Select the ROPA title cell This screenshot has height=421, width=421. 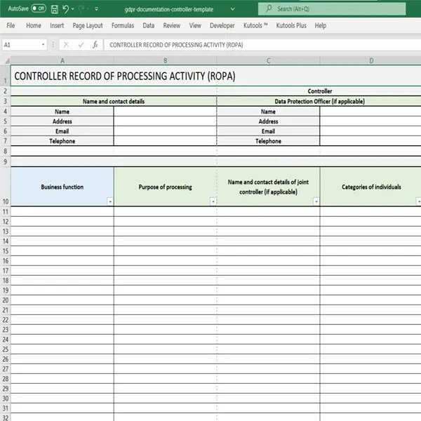[215, 76]
